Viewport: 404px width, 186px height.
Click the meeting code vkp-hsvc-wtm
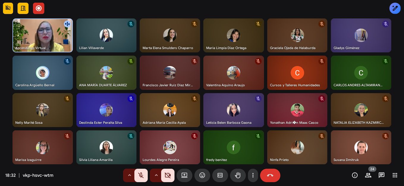(38, 175)
